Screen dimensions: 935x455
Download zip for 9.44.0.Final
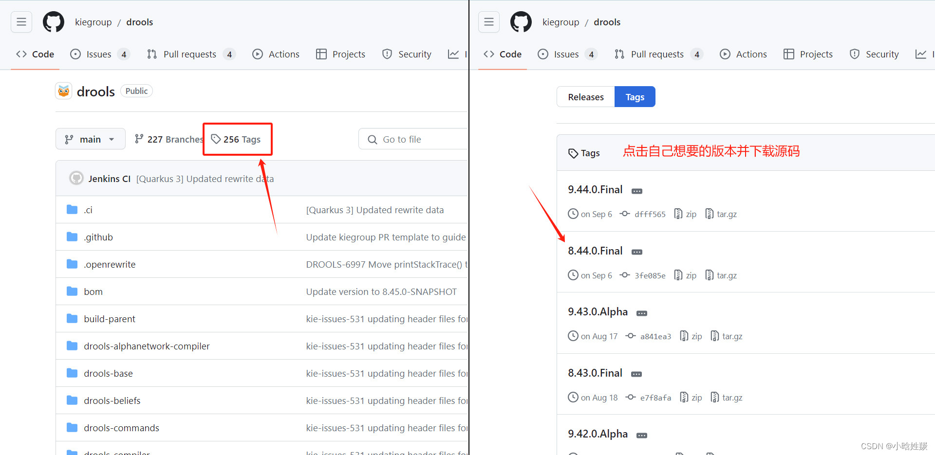[686, 214]
